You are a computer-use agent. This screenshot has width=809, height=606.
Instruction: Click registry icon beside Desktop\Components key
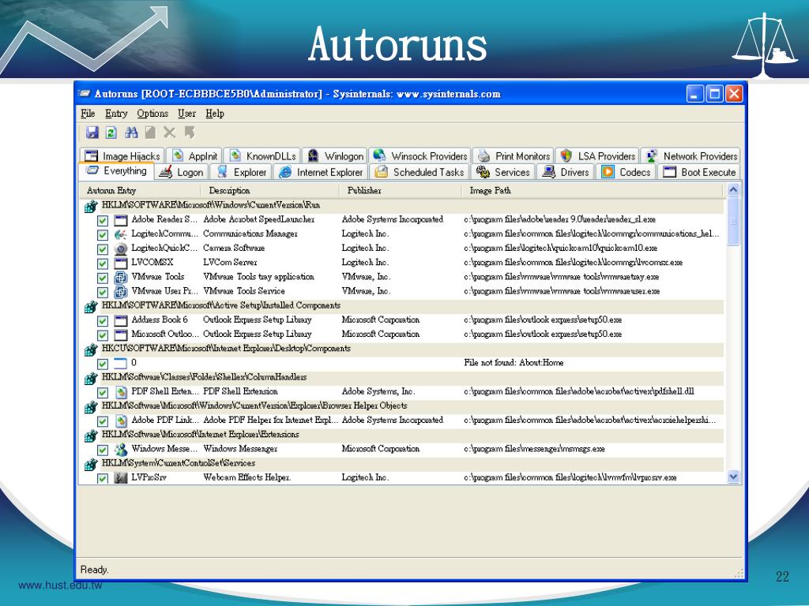point(91,350)
